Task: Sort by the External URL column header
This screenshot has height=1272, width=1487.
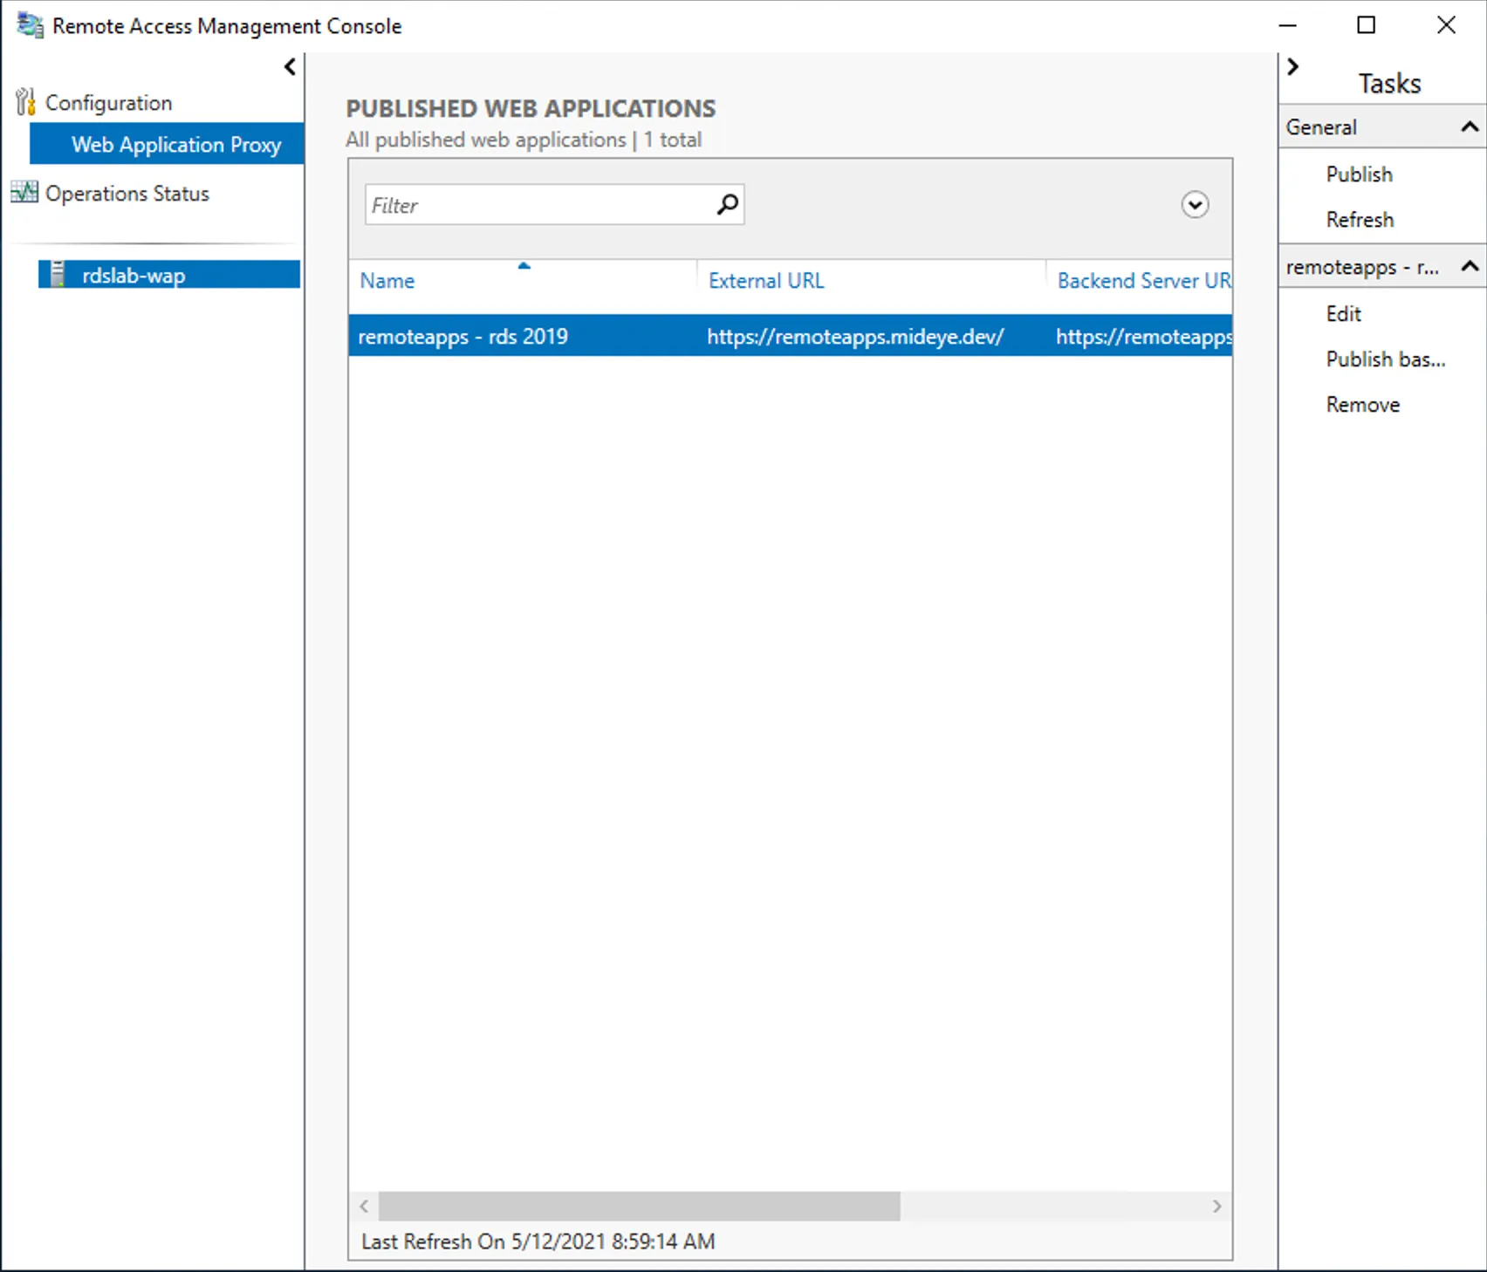Action: coord(765,281)
